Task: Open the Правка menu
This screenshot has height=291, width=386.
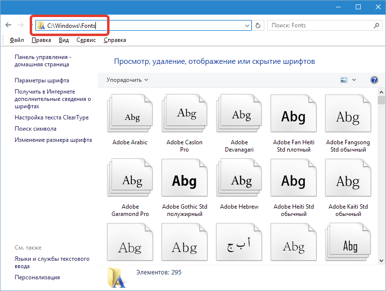Action: coord(41,40)
